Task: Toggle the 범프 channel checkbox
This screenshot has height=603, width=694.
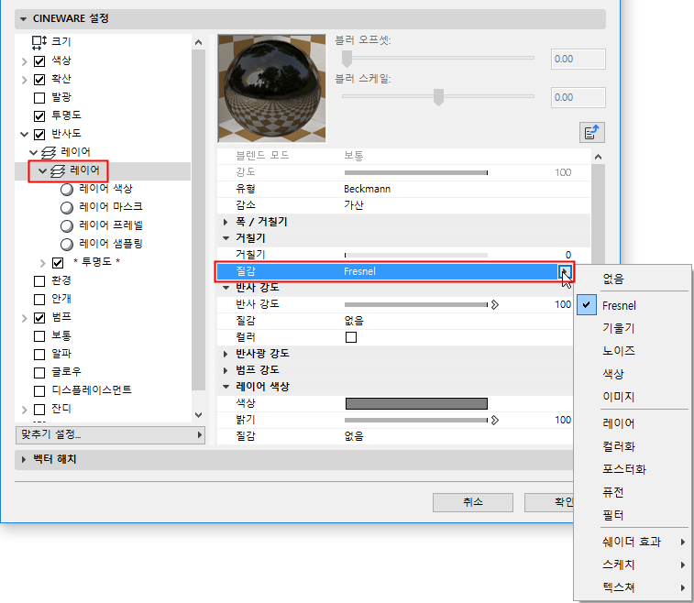Action: (39, 318)
